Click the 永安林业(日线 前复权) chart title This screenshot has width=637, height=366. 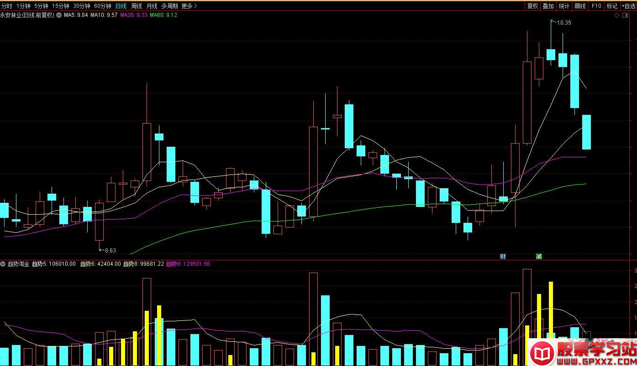point(27,15)
